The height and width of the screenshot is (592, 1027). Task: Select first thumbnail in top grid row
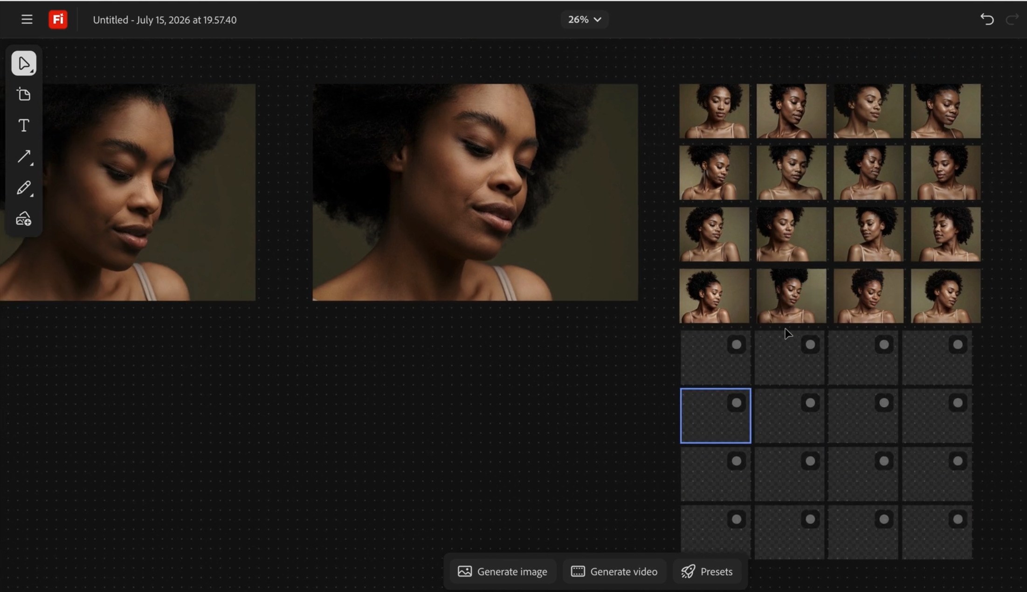point(714,111)
